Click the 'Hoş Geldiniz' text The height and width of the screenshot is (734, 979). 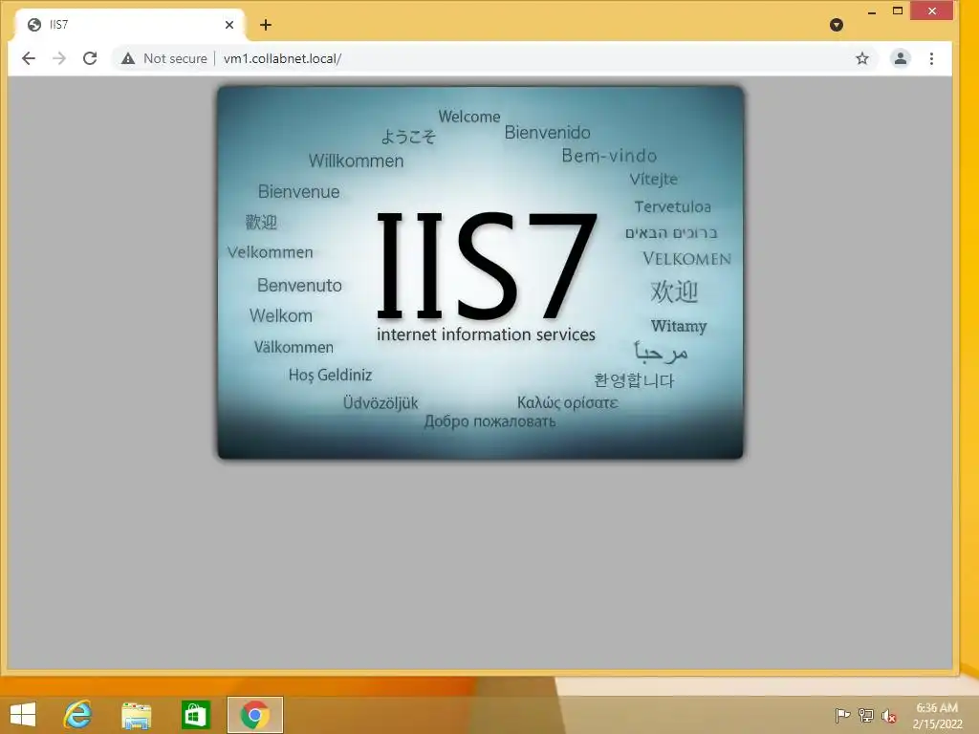coord(330,375)
